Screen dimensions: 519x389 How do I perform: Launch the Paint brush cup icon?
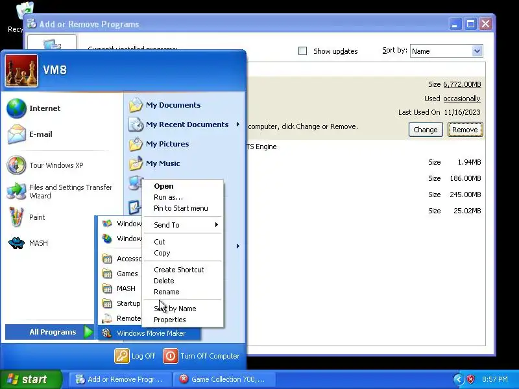(16, 217)
